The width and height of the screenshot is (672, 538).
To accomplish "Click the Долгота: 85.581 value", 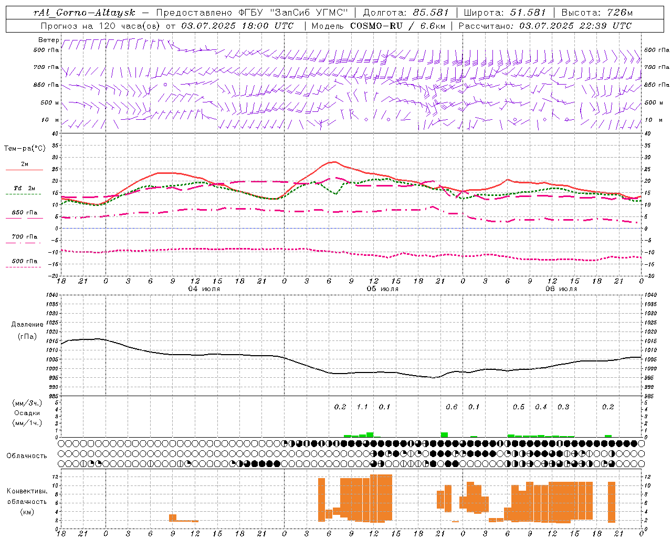I will click(406, 12).
